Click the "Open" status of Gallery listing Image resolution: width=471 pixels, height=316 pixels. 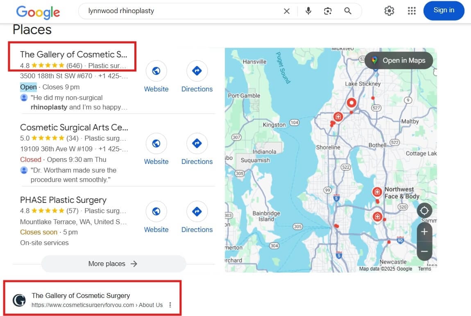tap(28, 87)
